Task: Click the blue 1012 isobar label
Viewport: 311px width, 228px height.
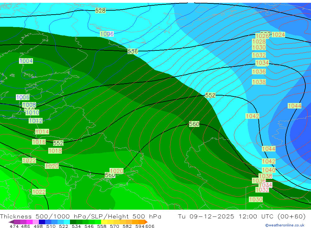Action: pos(36,121)
